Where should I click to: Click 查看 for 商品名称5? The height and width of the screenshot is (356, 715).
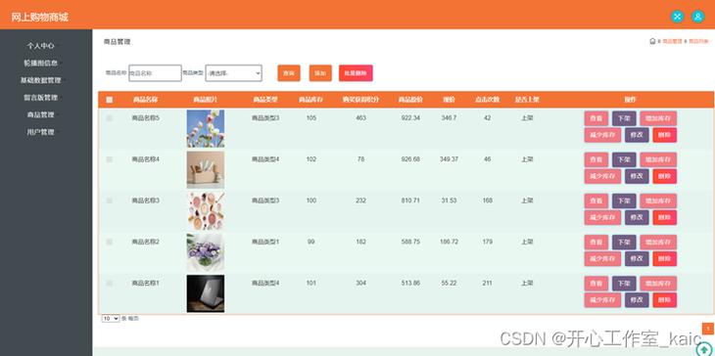pyautogui.click(x=596, y=118)
